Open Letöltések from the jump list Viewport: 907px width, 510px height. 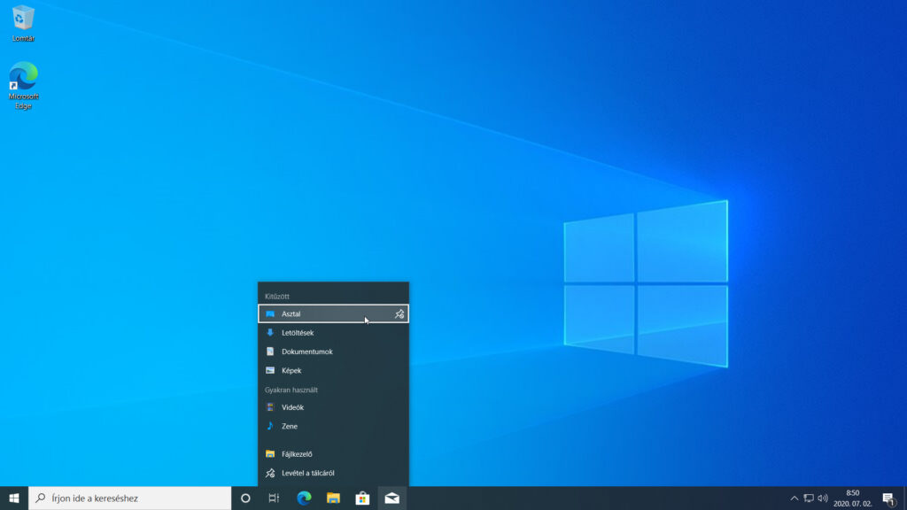[333, 333]
